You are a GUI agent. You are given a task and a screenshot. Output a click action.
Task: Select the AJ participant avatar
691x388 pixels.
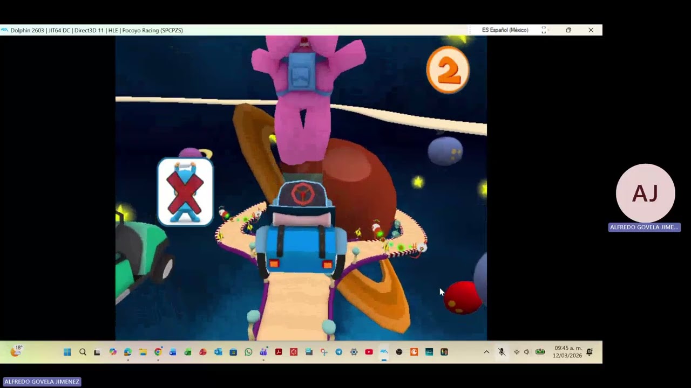click(645, 193)
